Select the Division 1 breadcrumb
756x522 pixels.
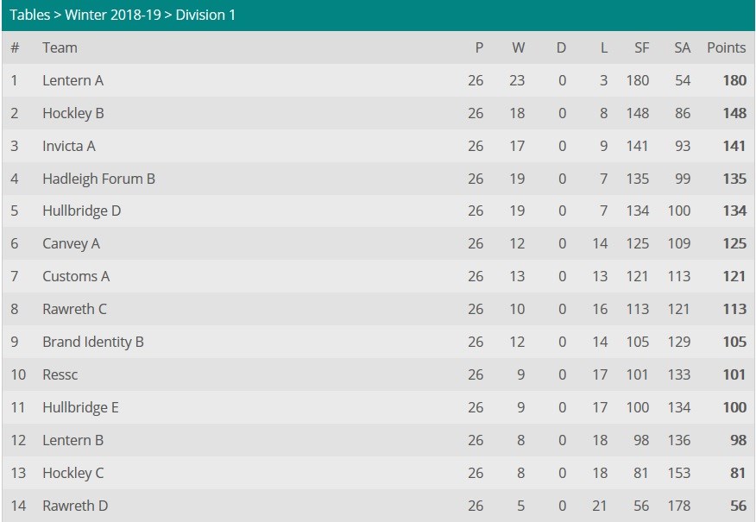pos(205,15)
